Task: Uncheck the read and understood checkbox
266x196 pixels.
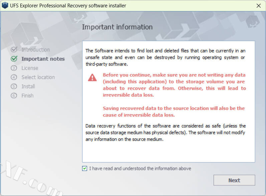Action: tap(84, 169)
